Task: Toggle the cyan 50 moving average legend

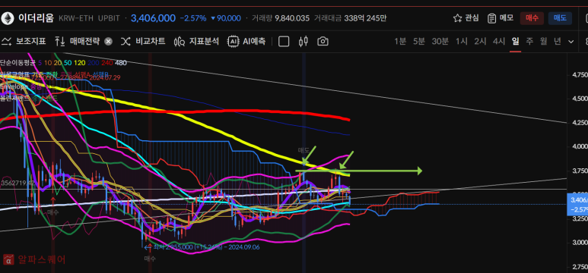Action: (x=68, y=63)
